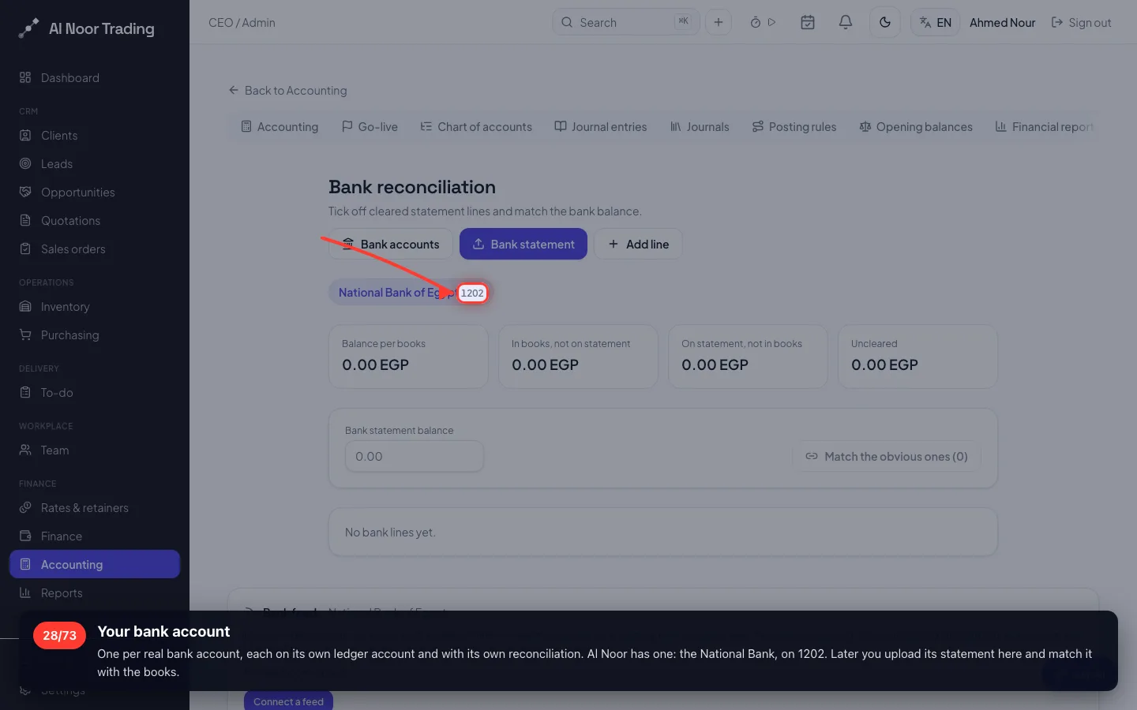Open Sales orders in the sidebar
Screen dimensions: 1137x710
point(95,248)
